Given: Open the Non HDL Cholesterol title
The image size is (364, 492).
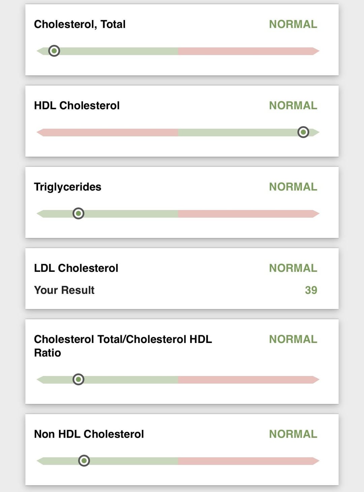Looking at the screenshot, I should click(89, 434).
